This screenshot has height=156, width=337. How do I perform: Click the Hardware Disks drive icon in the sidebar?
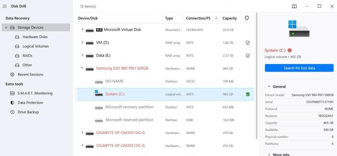[x=17, y=37]
